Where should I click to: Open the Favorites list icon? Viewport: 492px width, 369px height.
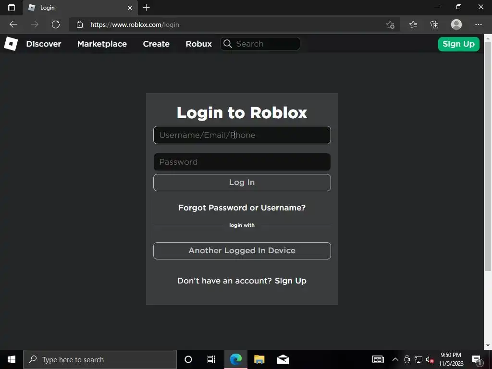(x=413, y=25)
